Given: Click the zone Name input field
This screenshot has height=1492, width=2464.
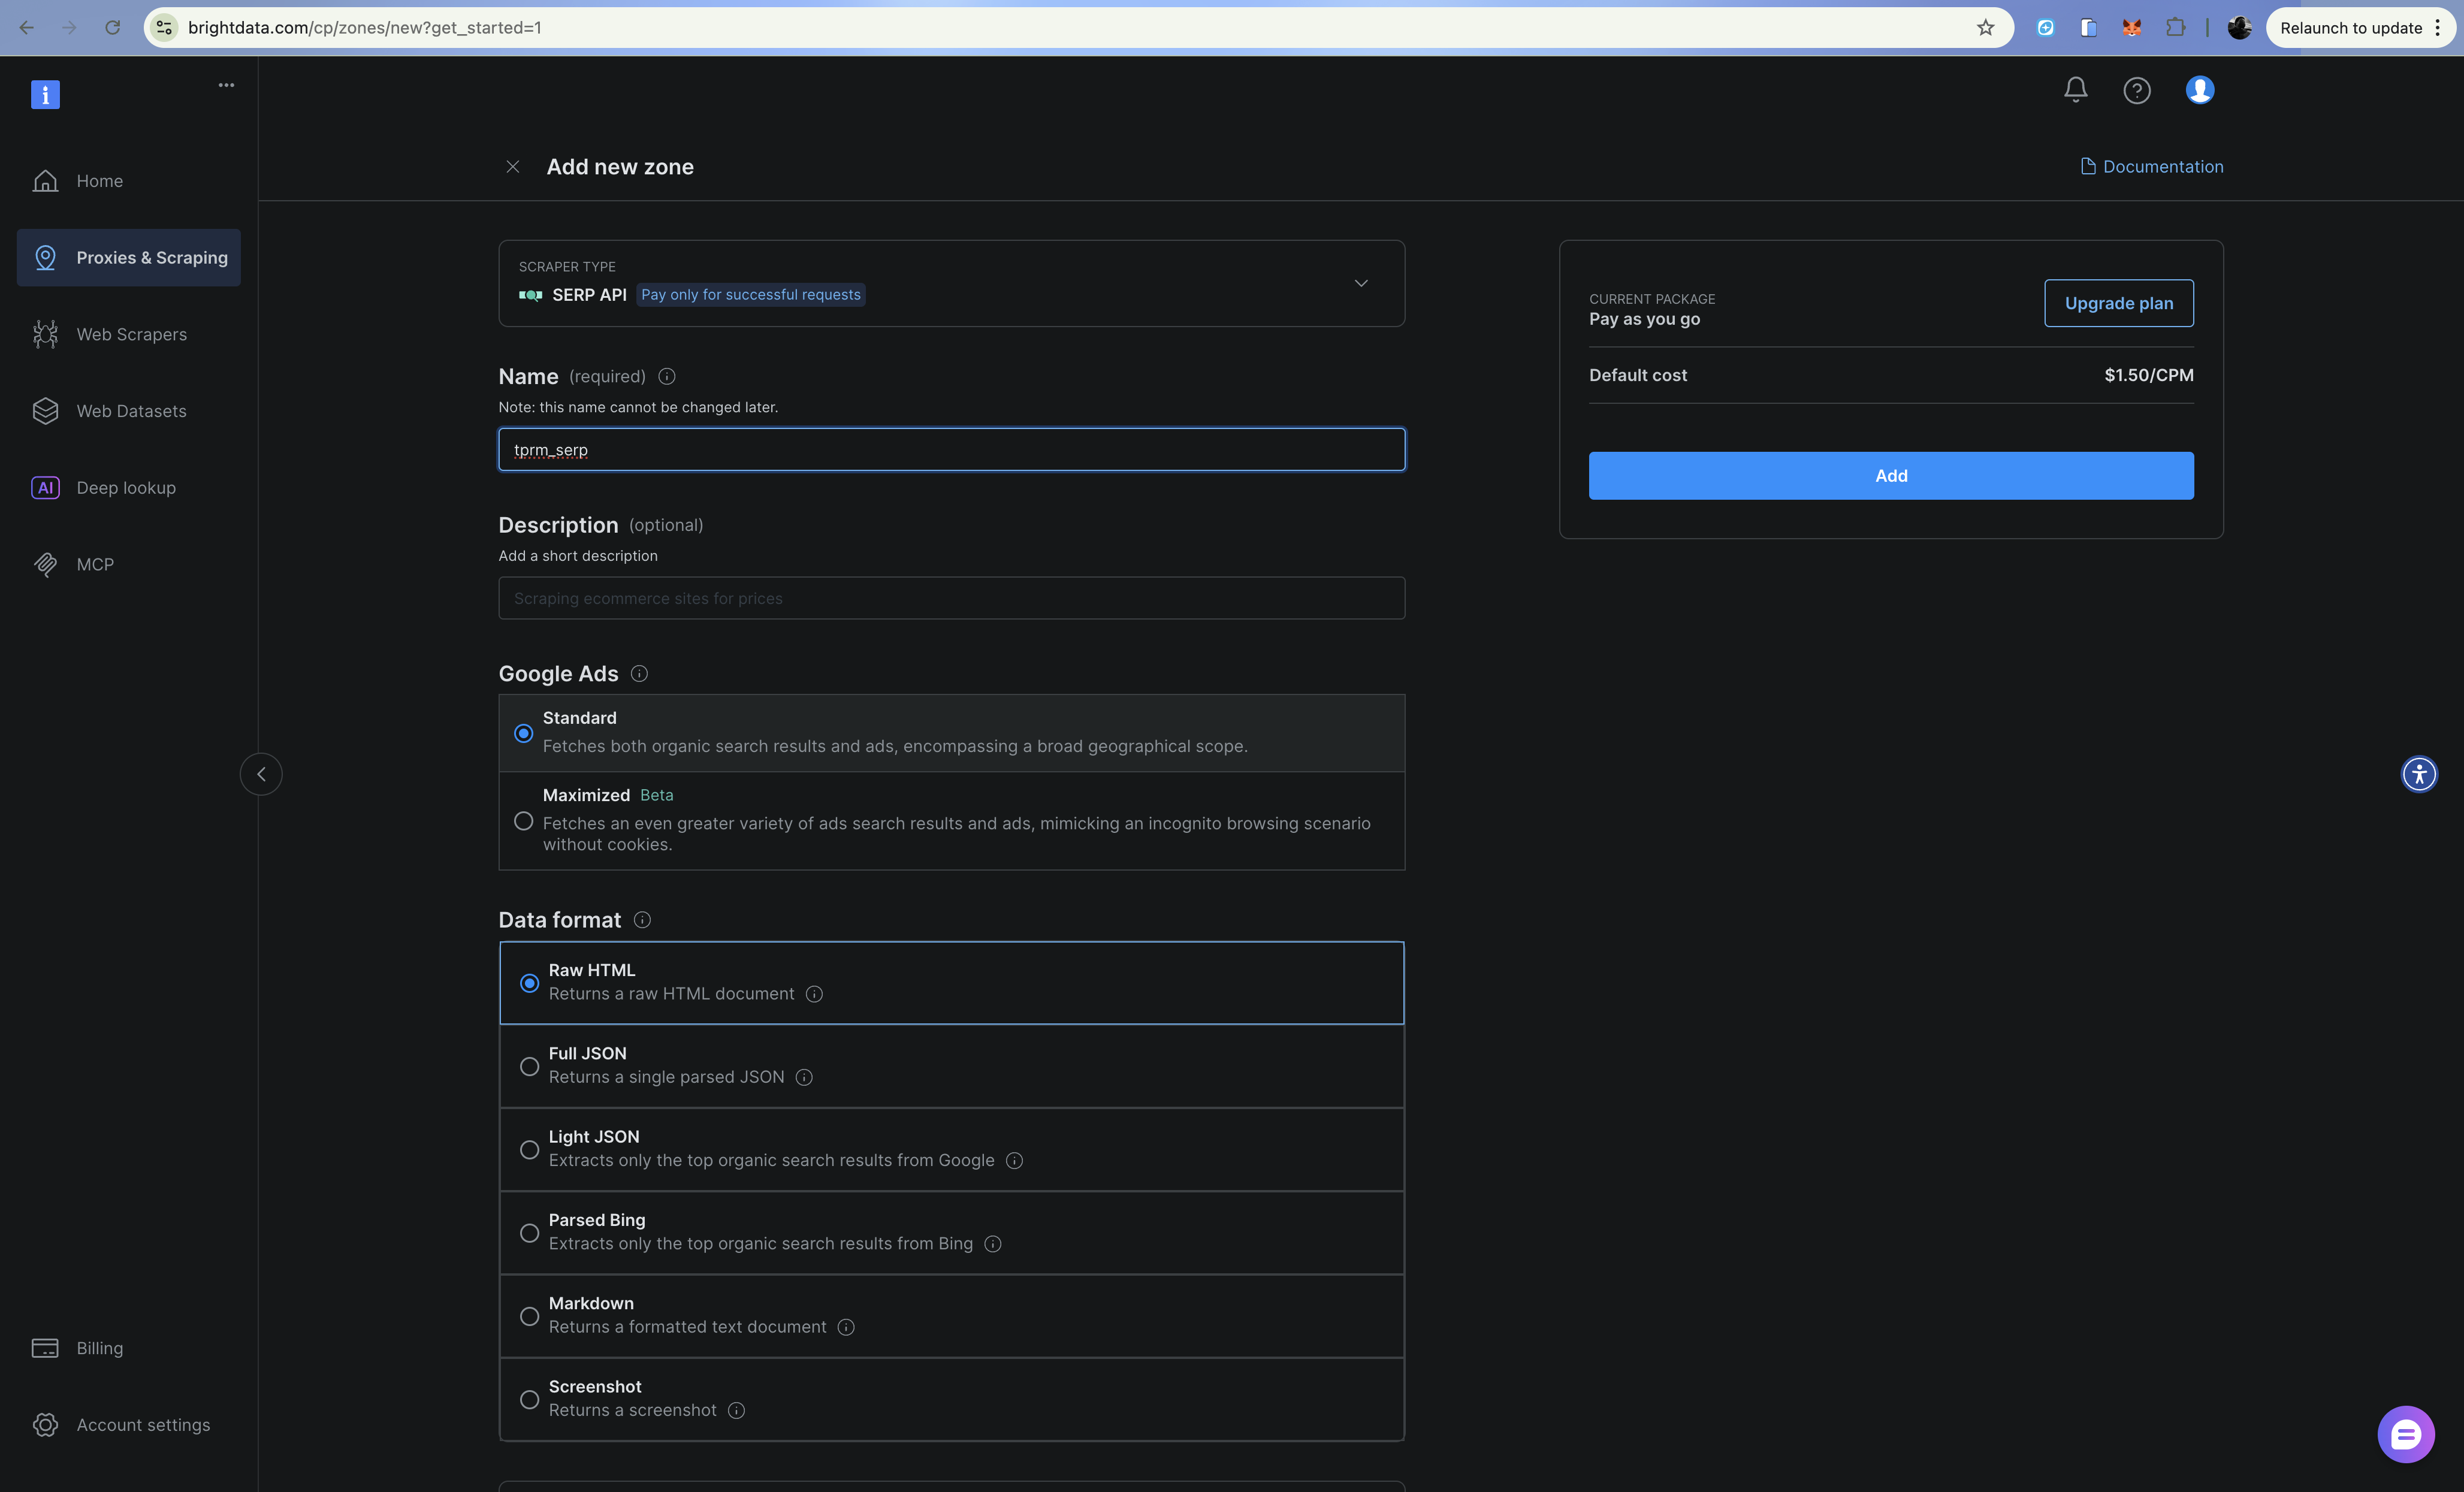Looking at the screenshot, I should click(x=950, y=449).
